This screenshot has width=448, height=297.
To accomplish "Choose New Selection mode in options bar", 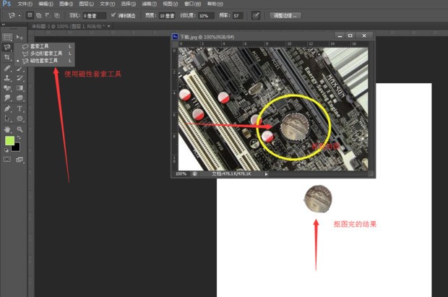I will click(x=30, y=15).
